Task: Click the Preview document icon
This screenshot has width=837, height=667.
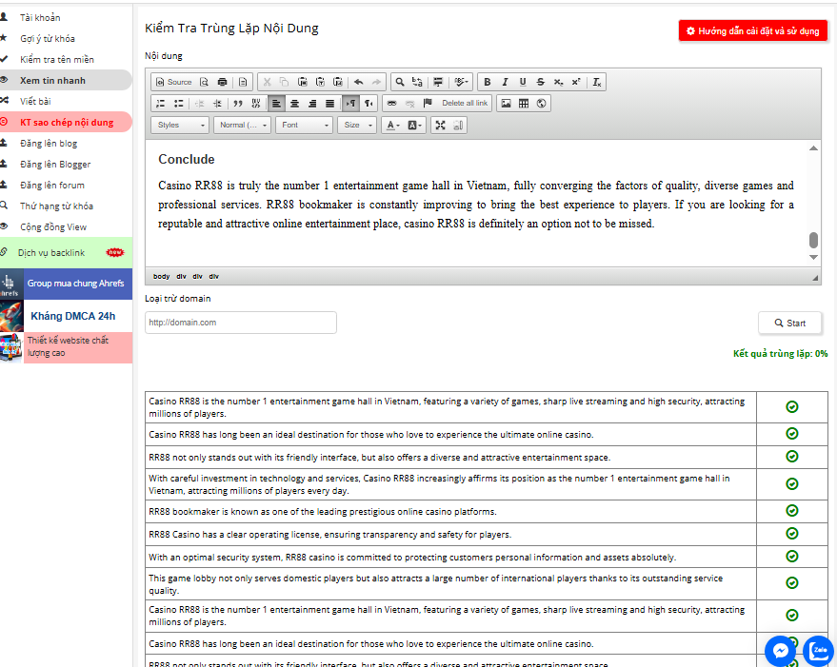Action: point(204,82)
